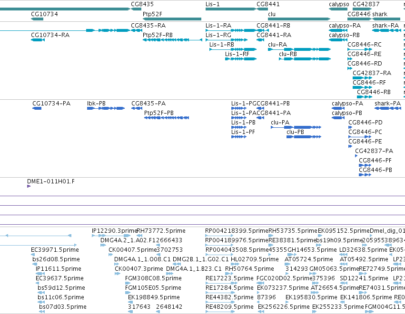Click the calypso gene label

[x=339, y=4]
